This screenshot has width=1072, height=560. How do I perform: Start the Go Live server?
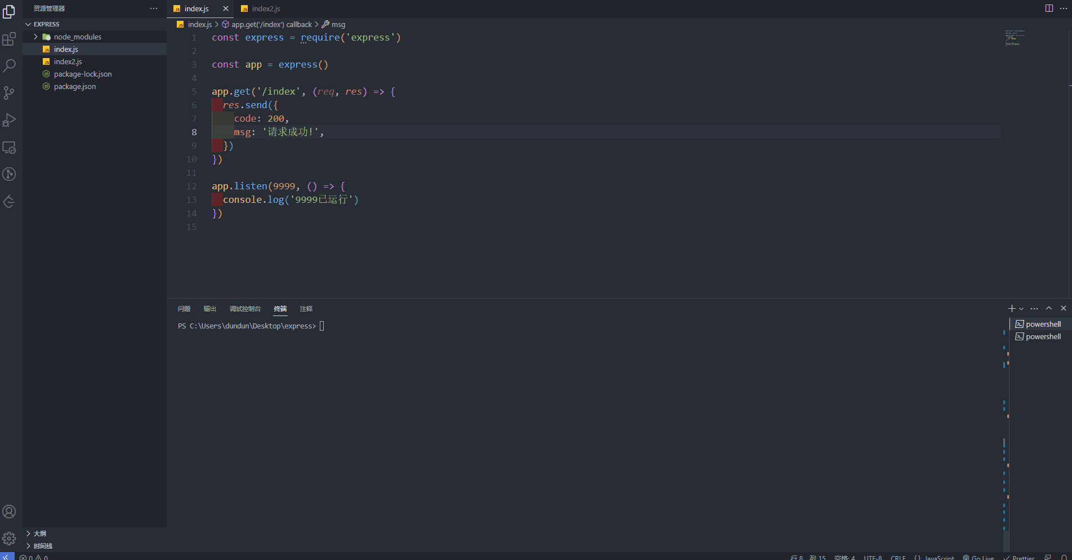coord(979,557)
